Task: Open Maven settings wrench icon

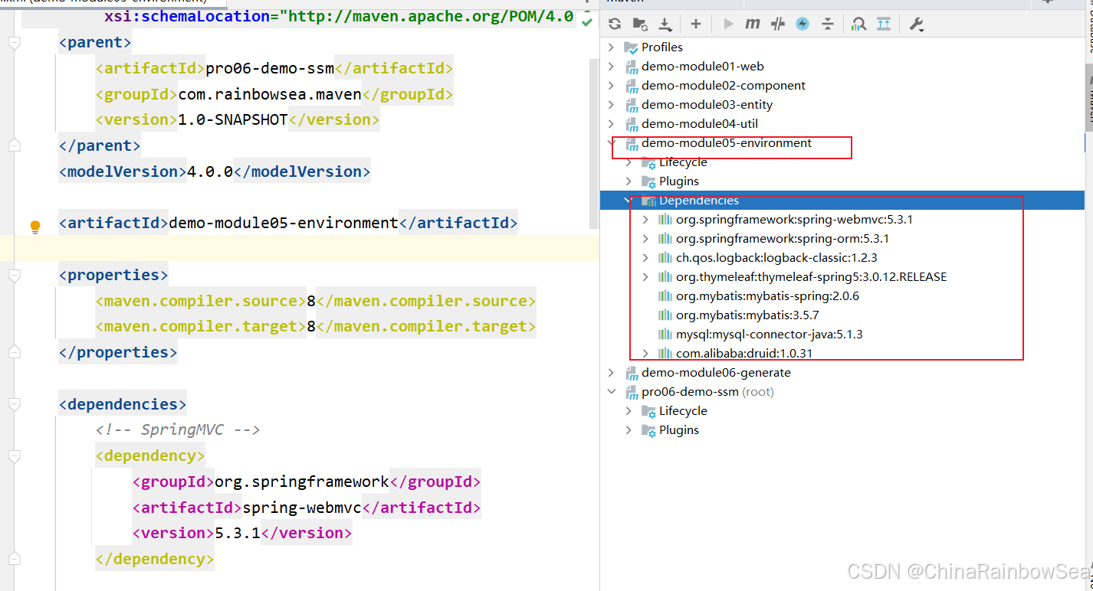Action: point(916,24)
